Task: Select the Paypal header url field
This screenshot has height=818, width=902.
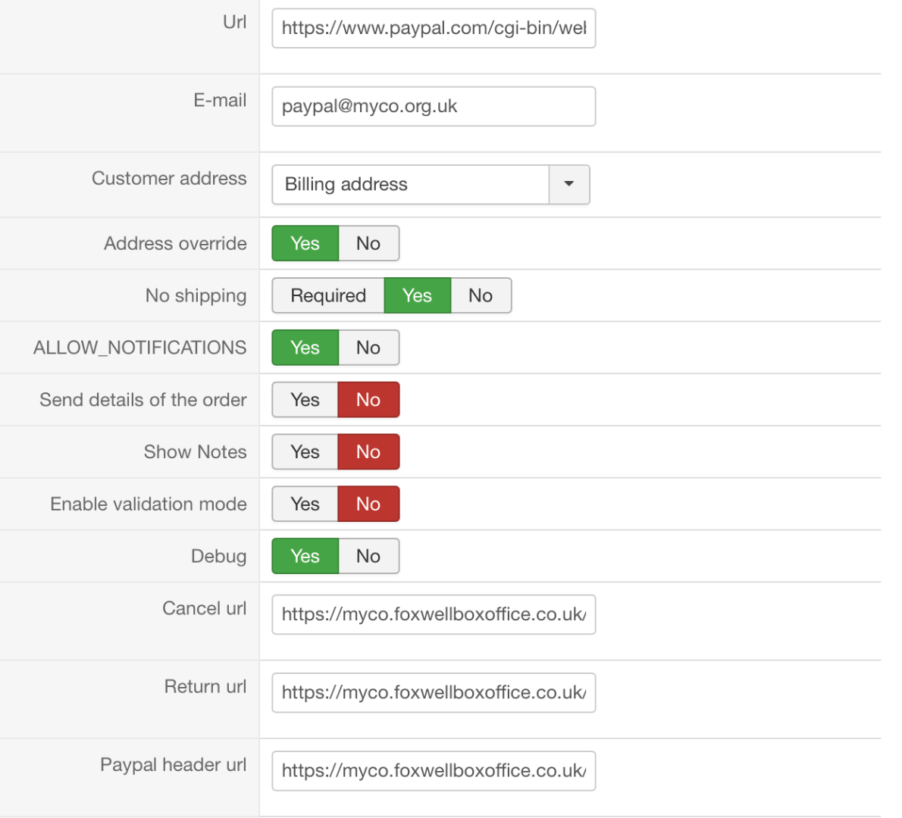Action: [434, 770]
